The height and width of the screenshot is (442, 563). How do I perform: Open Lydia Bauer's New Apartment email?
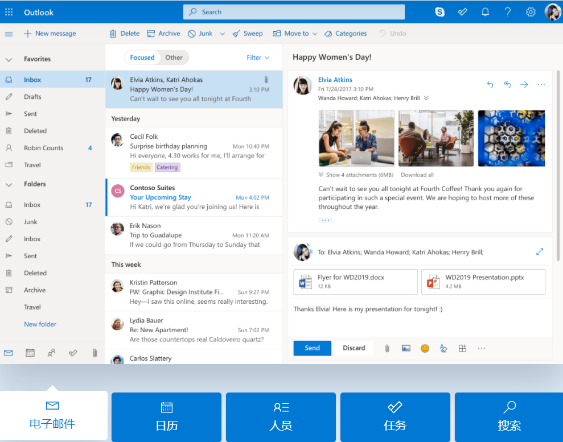click(194, 330)
